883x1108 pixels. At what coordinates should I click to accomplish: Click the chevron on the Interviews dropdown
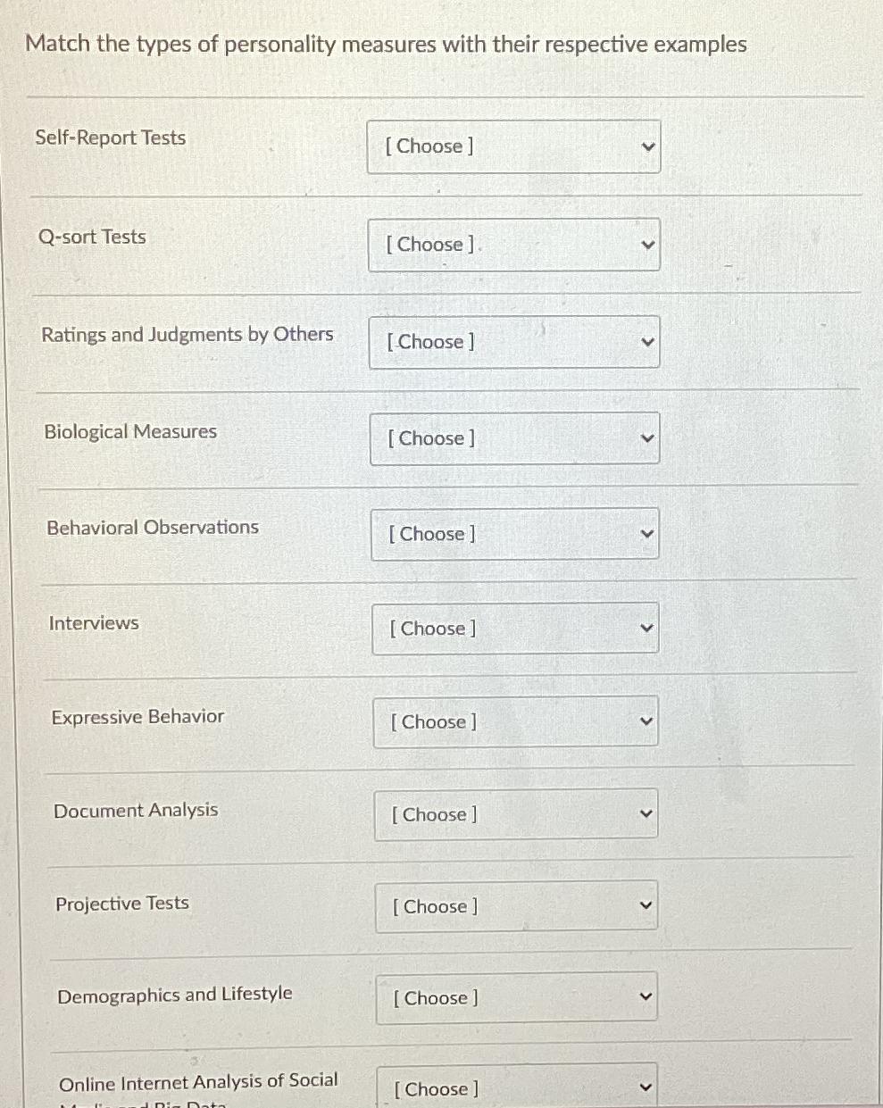click(x=647, y=628)
